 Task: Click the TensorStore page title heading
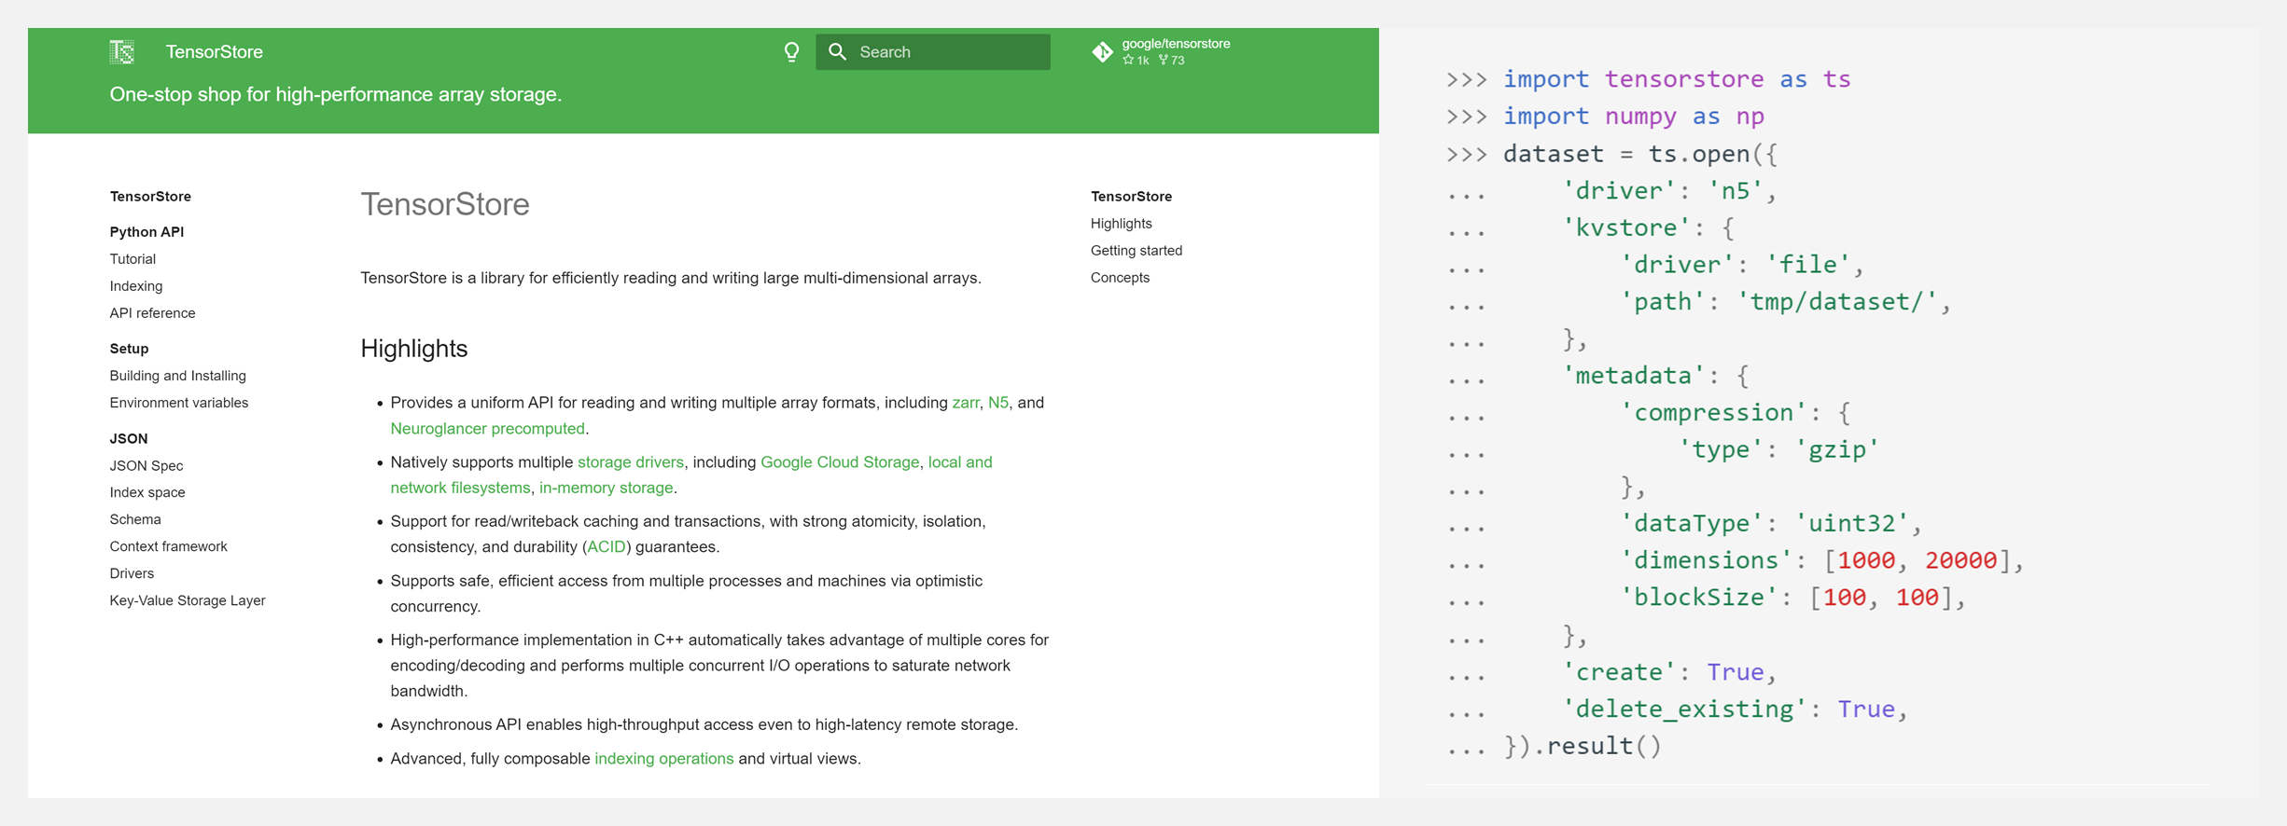pos(445,204)
